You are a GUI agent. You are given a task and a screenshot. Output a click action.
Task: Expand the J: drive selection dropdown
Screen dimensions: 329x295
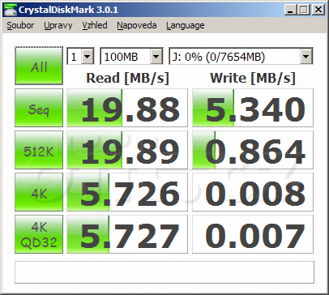point(305,57)
